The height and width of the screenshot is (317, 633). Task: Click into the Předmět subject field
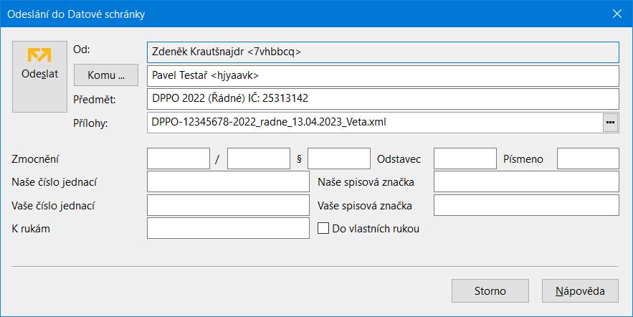point(383,99)
